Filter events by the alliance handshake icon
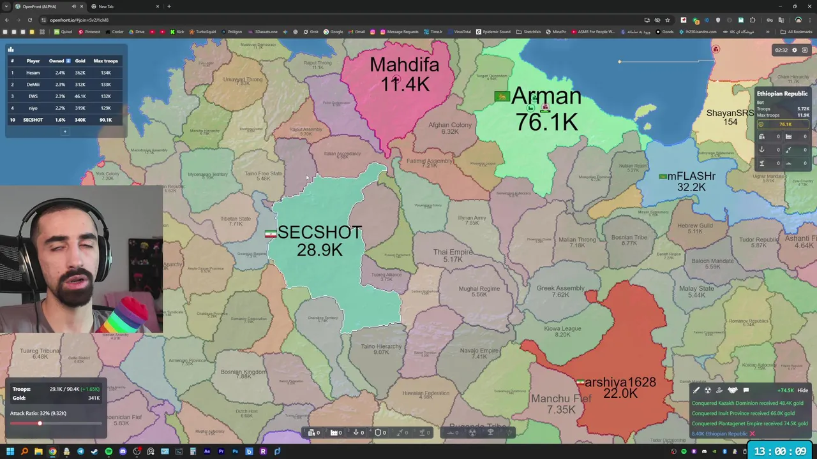Image resolution: width=817 pixels, height=459 pixels. coord(733,390)
